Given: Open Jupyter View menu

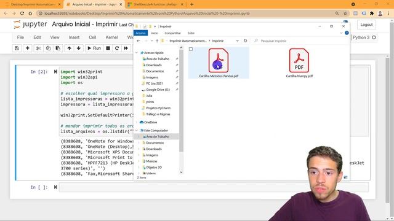Looking at the screenshot, I should (55, 37).
